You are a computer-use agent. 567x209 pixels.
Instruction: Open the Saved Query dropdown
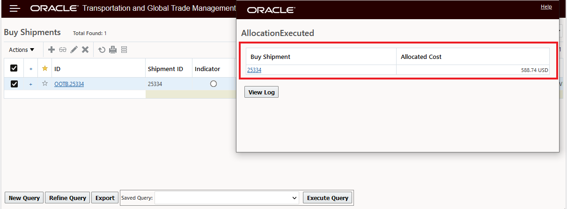[x=227, y=198]
